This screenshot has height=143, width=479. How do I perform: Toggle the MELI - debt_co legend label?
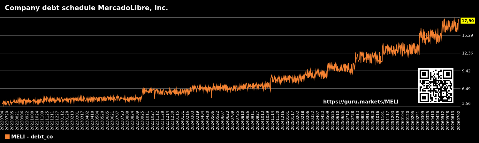32,137
